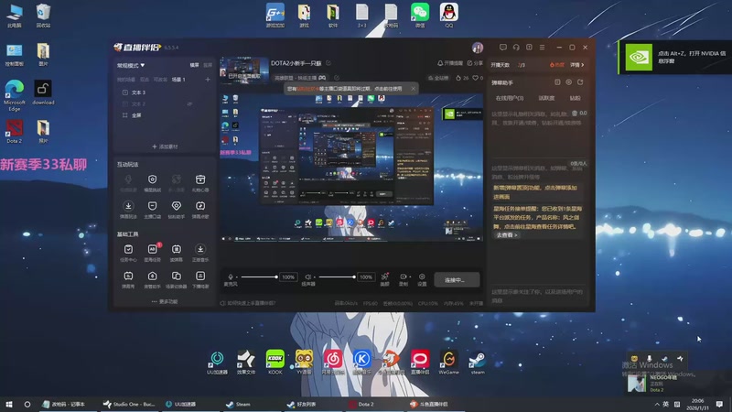Viewport: 732px width, 412px height.
Task: Expand the 录制 options arrow
Action: 409,276
